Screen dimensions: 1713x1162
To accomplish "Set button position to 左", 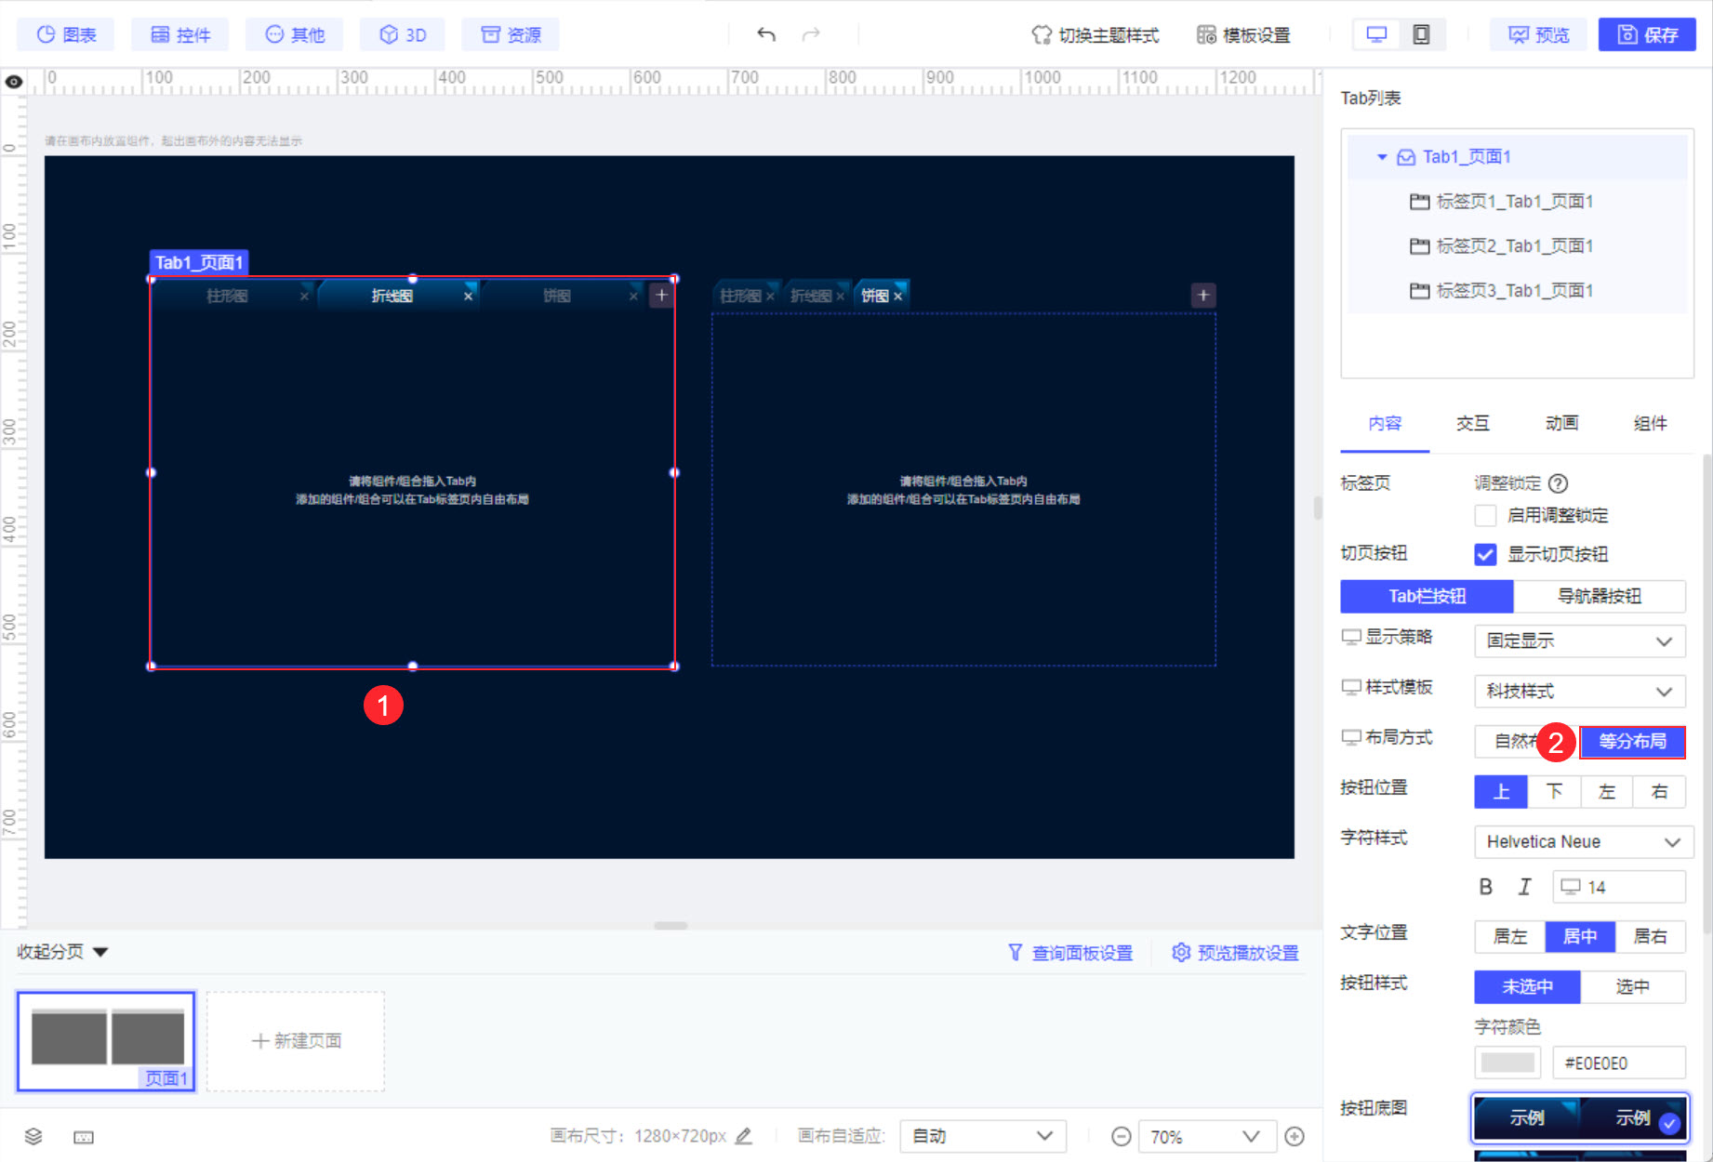I will (1607, 791).
